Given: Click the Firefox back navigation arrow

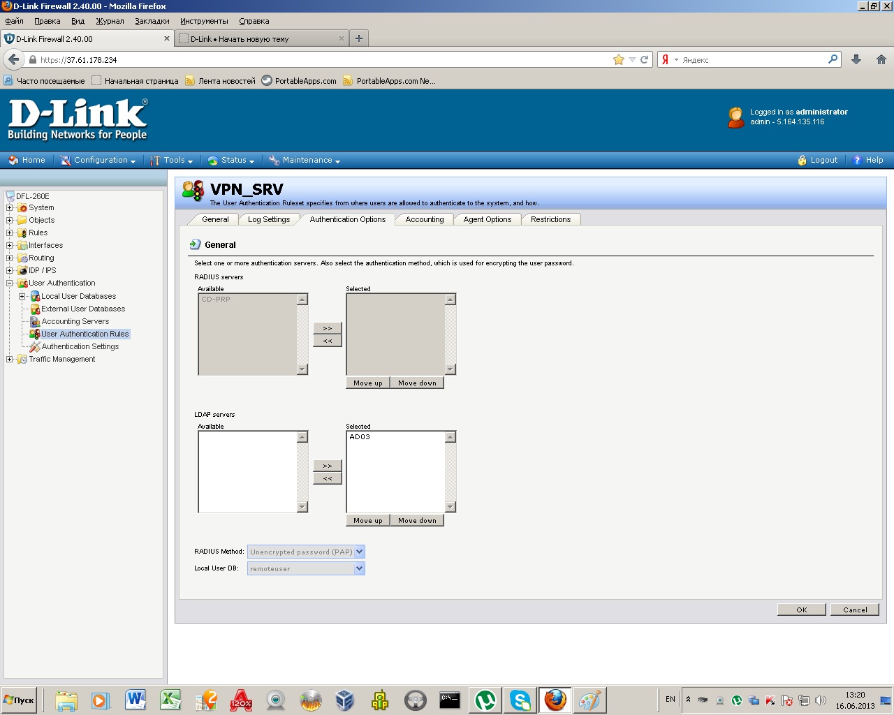Looking at the screenshot, I should 13,60.
